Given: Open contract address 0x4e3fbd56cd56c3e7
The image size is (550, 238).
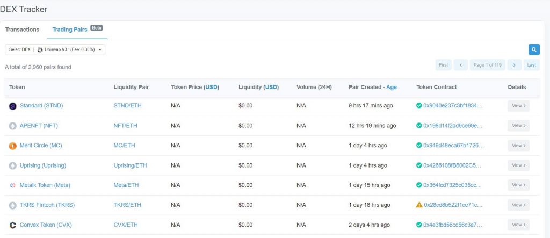Looking at the screenshot, I should point(453,225).
